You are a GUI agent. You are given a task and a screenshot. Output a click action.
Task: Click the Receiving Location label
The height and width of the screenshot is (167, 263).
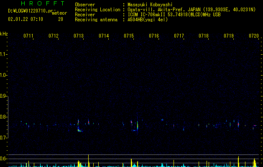[97, 10]
